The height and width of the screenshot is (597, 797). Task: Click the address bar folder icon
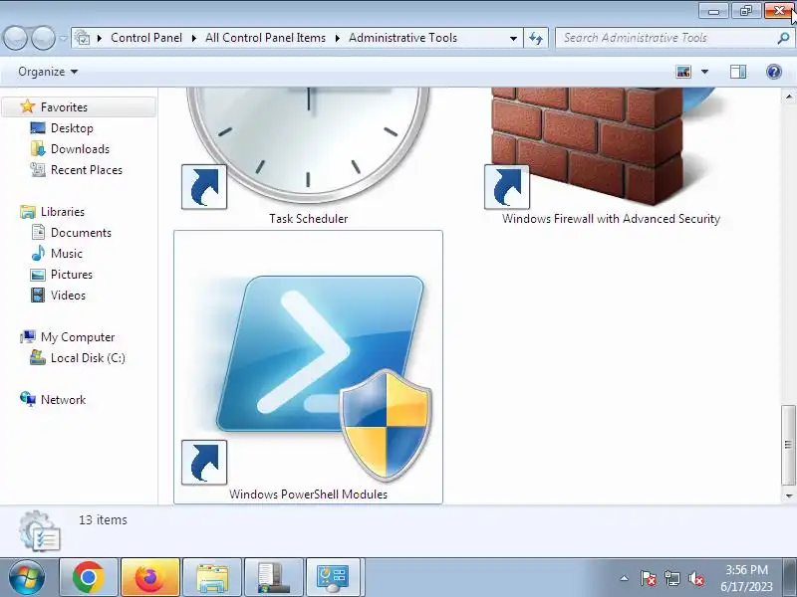pos(83,38)
